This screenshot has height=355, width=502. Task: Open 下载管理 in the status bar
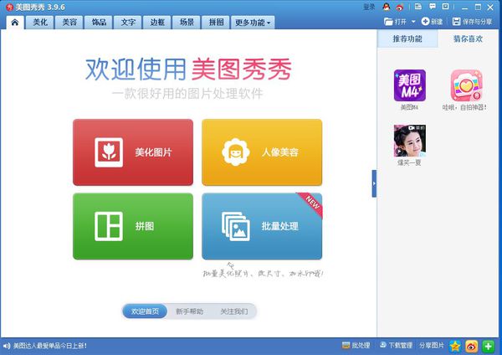pyautogui.click(x=396, y=346)
